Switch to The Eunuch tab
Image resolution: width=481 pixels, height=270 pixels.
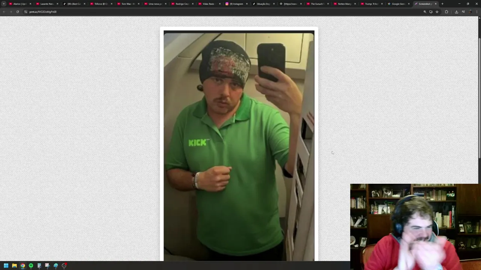(318, 4)
